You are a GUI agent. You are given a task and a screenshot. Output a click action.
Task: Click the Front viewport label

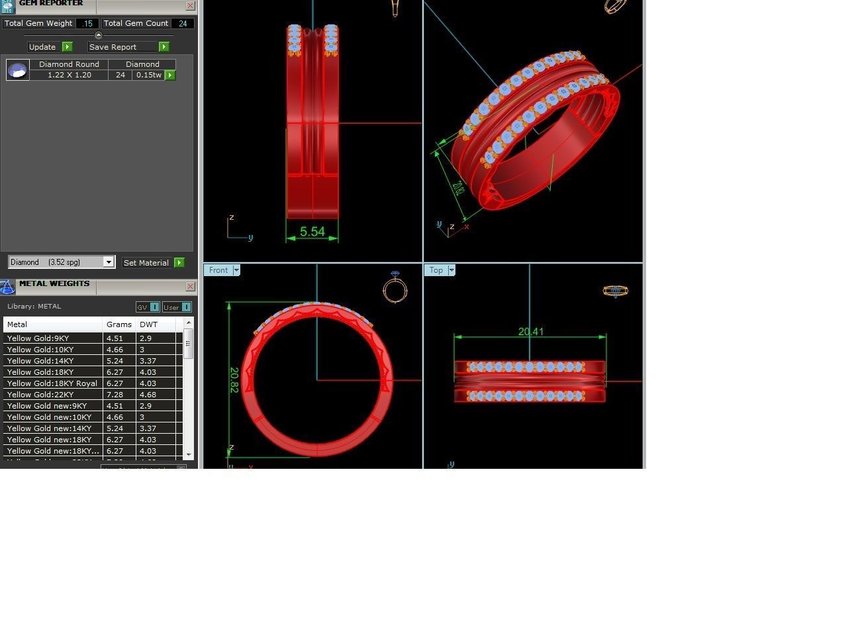[x=218, y=270]
